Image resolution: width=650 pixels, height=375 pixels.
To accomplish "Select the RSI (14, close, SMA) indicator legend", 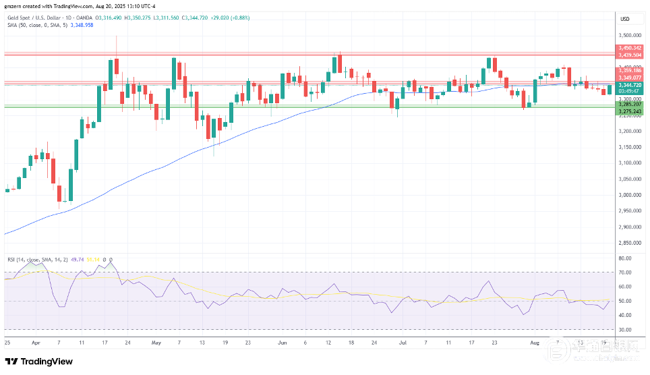I will [37, 260].
